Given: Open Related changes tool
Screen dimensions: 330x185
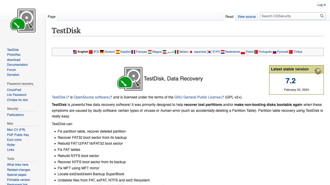Looking at the screenshot, I should pos(19,170).
